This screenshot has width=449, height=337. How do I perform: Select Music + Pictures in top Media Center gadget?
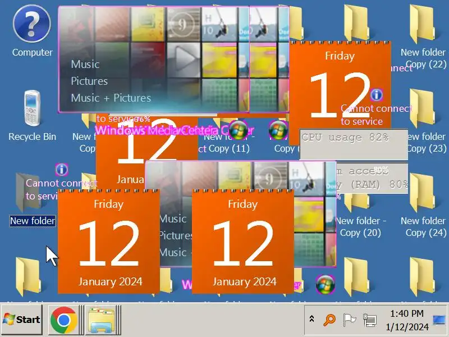(111, 98)
